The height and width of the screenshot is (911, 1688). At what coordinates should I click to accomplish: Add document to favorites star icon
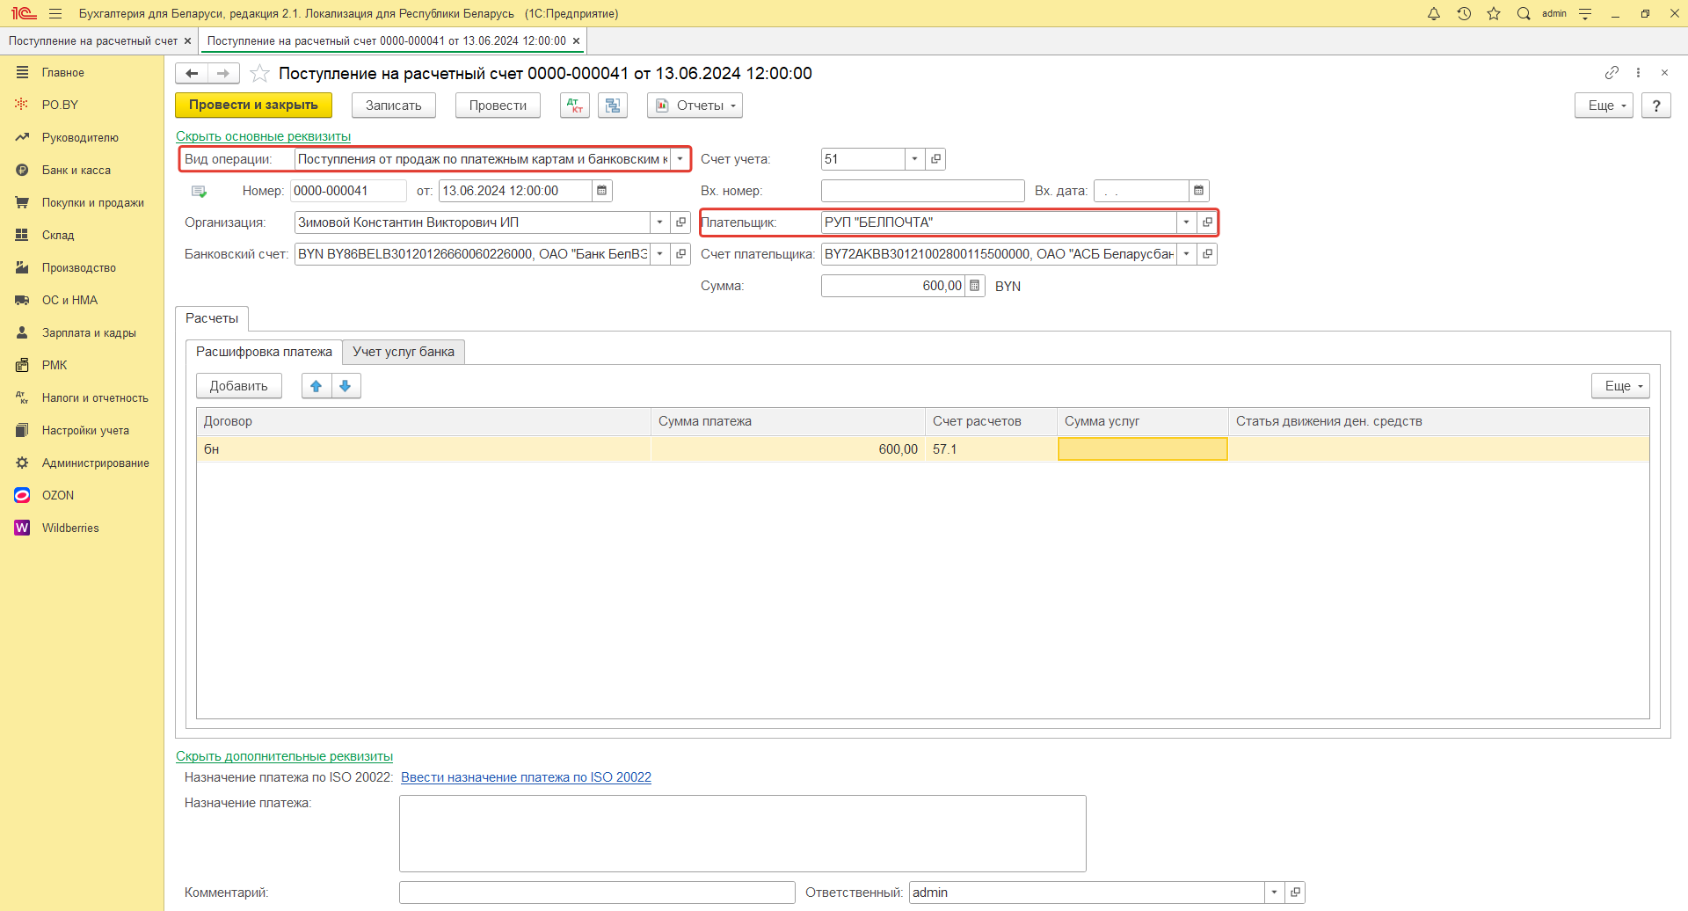tap(259, 73)
